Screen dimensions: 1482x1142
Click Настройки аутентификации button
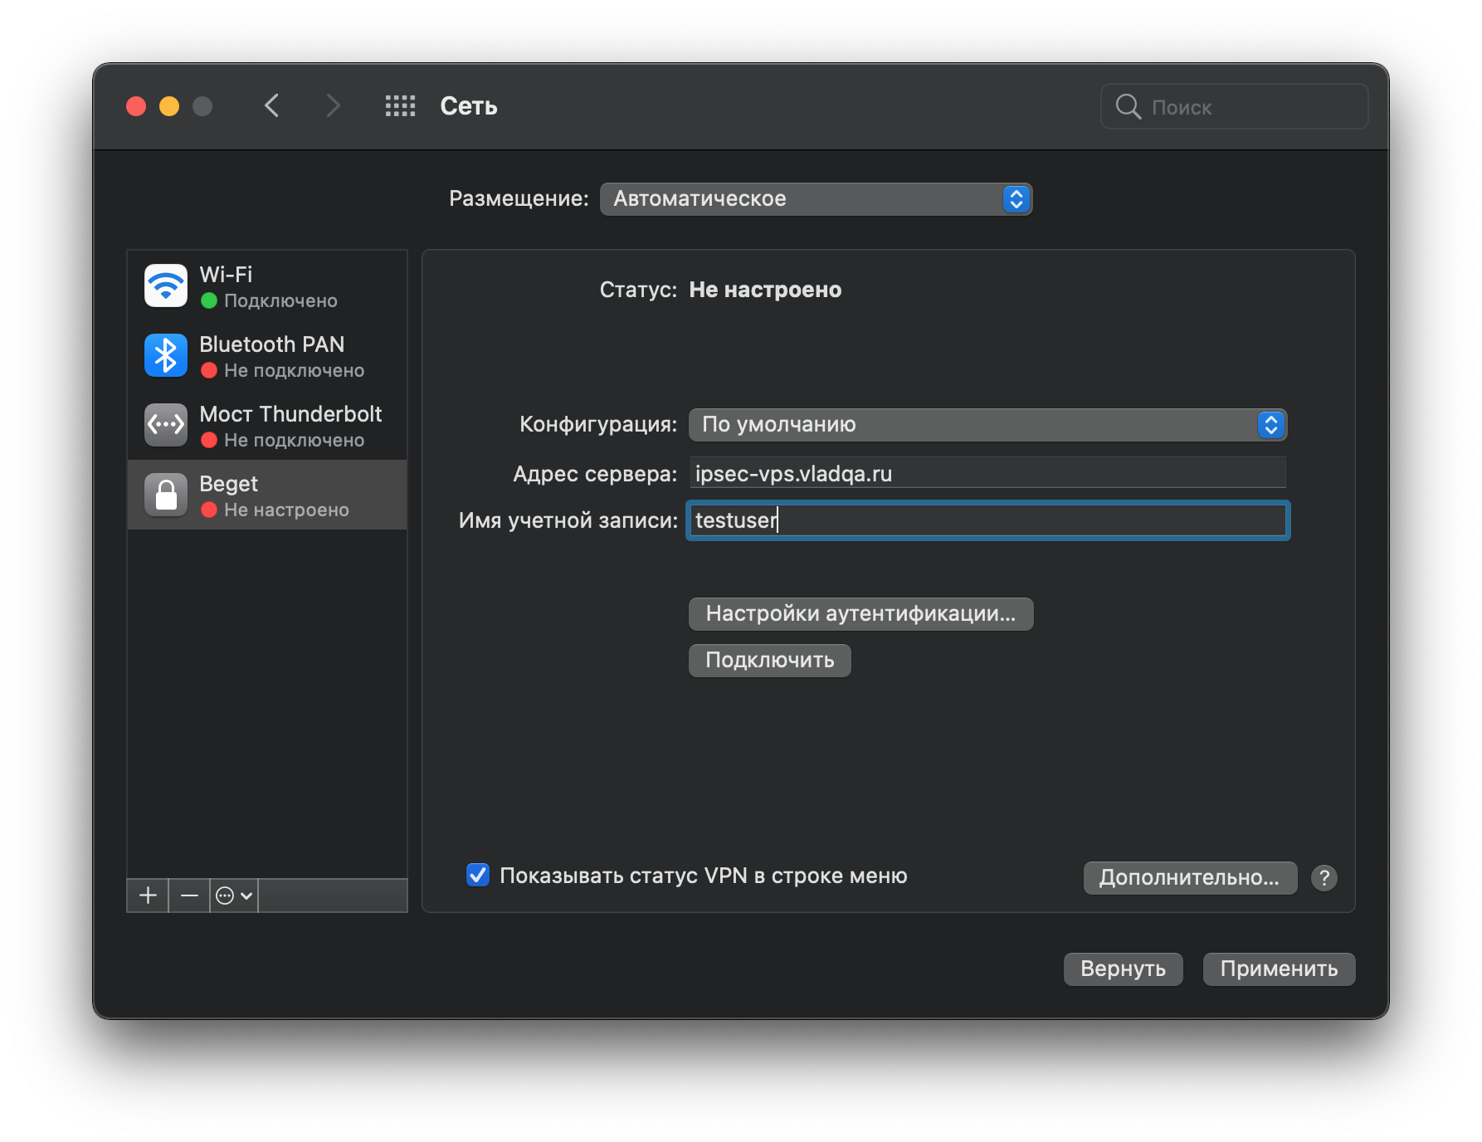pos(860,614)
